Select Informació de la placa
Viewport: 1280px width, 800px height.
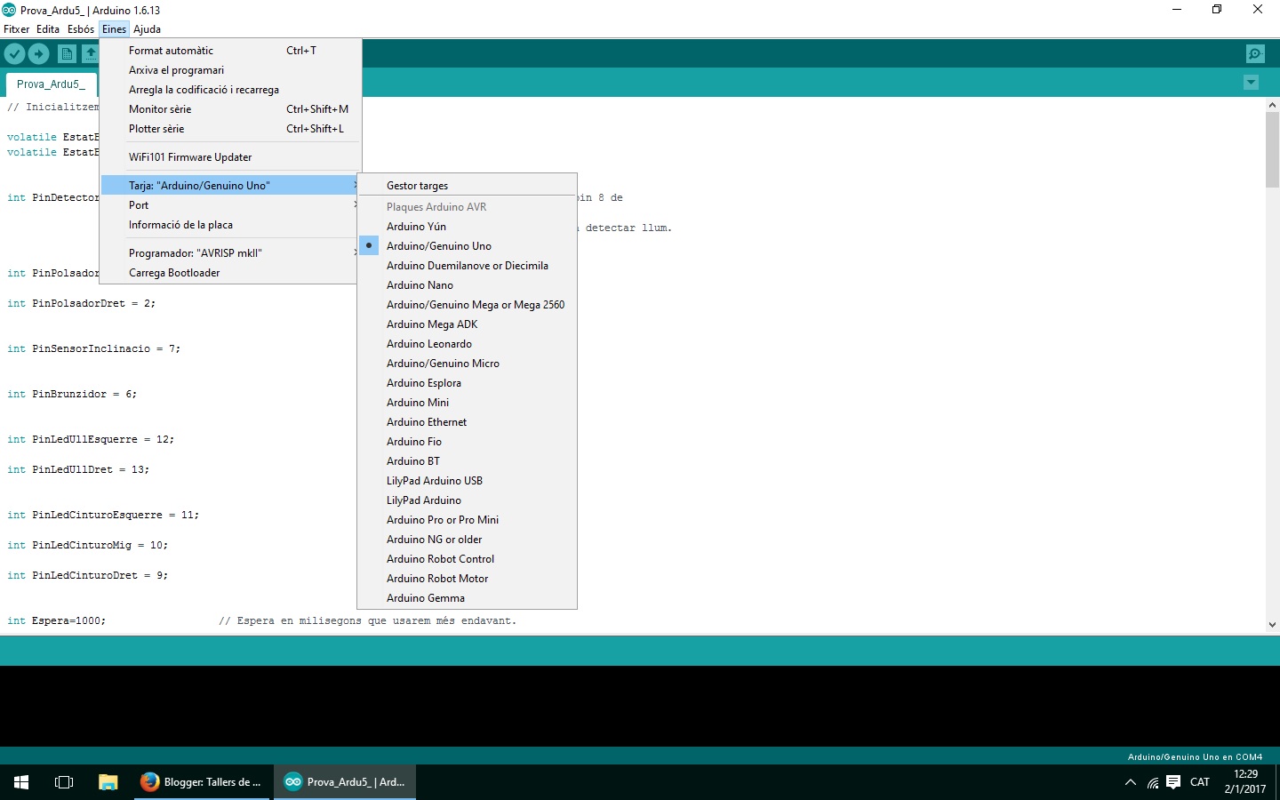tap(230, 225)
